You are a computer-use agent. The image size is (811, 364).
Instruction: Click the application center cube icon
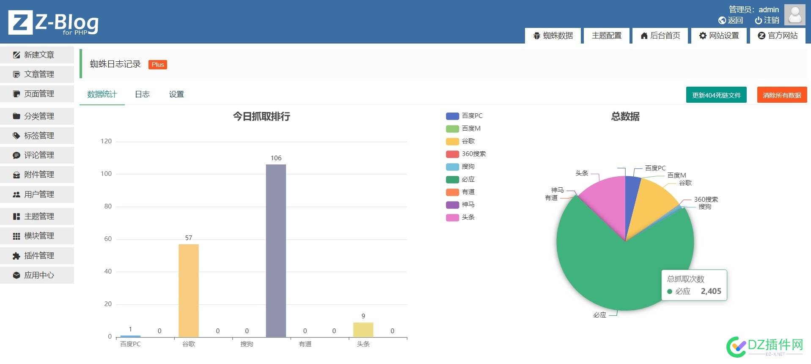pos(16,275)
